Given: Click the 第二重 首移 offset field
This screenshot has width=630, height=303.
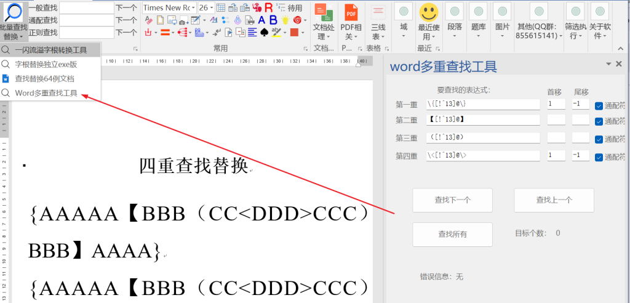Looking at the screenshot, I should (556, 119).
